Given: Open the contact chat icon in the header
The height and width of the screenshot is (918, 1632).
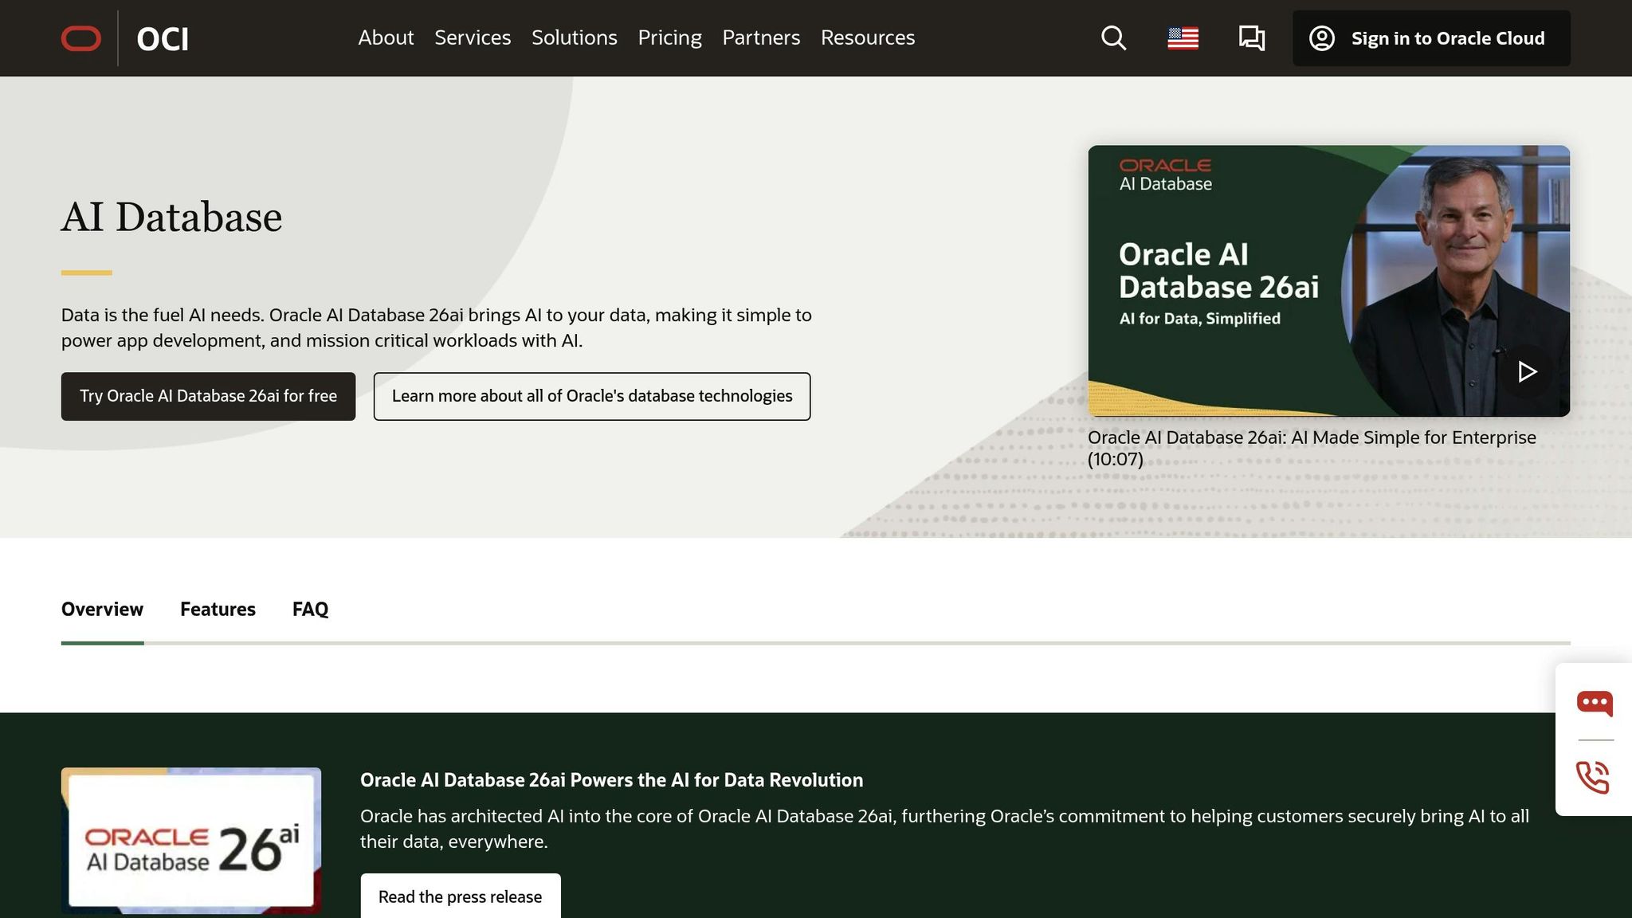Looking at the screenshot, I should 1251,37.
